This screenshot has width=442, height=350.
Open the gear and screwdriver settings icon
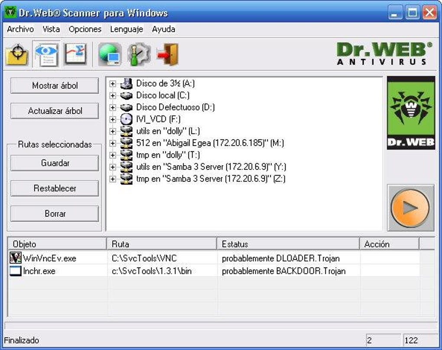pyautogui.click(x=139, y=54)
